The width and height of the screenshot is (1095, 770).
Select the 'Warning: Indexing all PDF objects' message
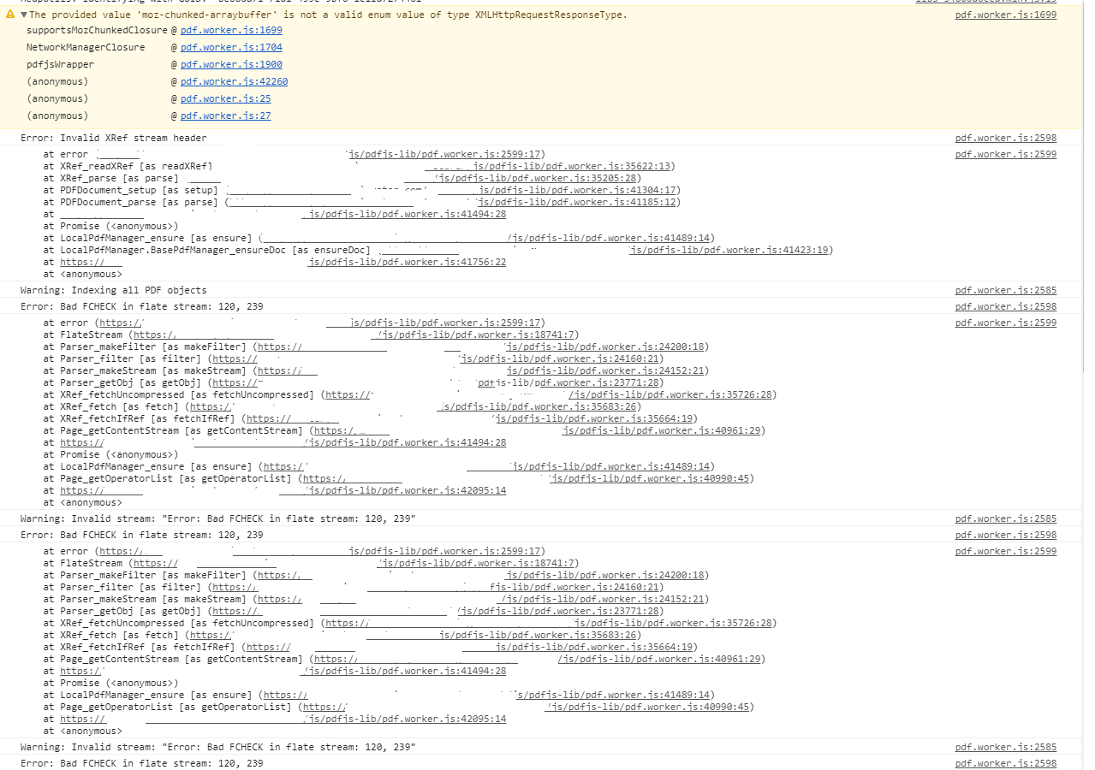pos(114,290)
